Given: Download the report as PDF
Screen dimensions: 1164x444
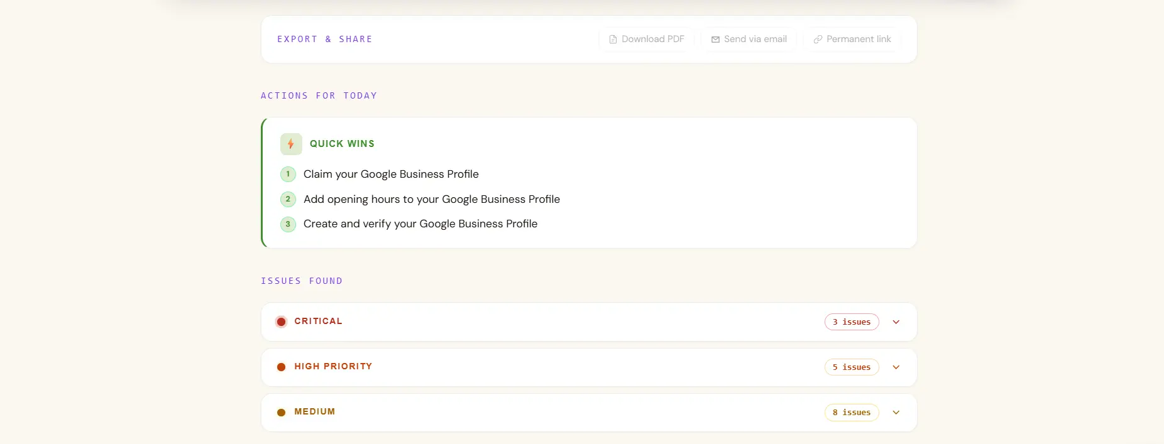Looking at the screenshot, I should (x=646, y=40).
